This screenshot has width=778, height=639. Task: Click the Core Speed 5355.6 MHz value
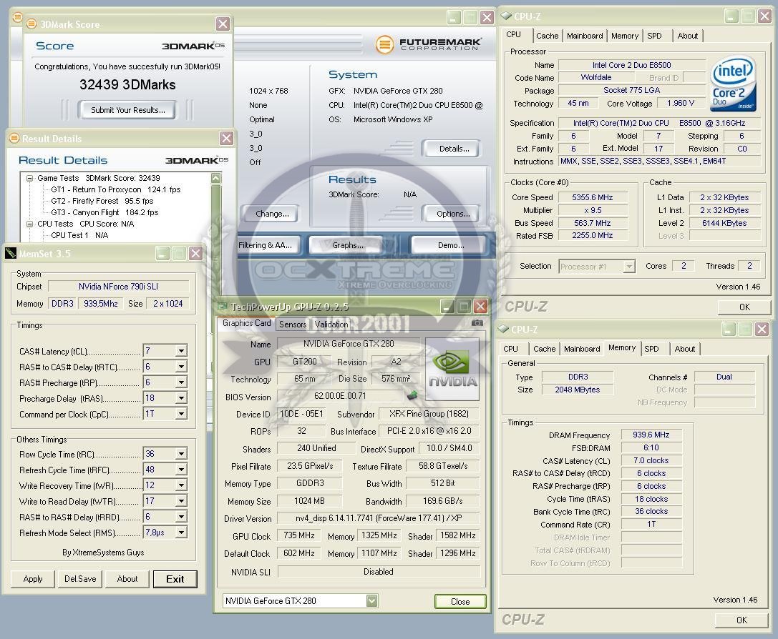point(593,197)
